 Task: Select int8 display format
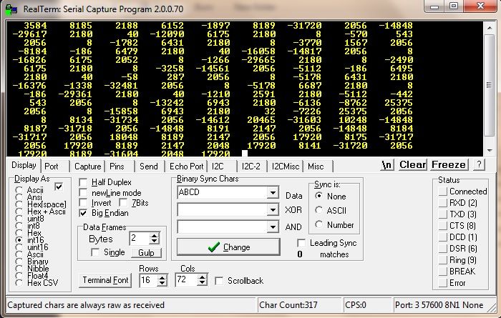pyautogui.click(x=19, y=226)
